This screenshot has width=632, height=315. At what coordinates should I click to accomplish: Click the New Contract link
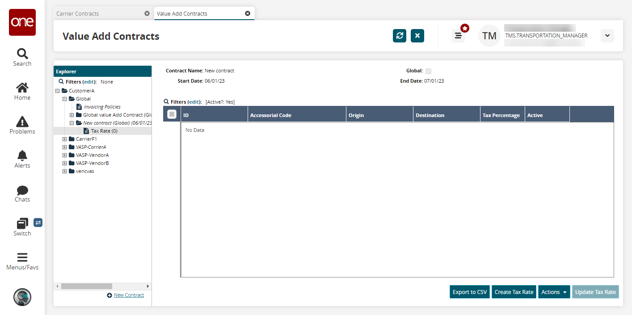tap(129, 295)
